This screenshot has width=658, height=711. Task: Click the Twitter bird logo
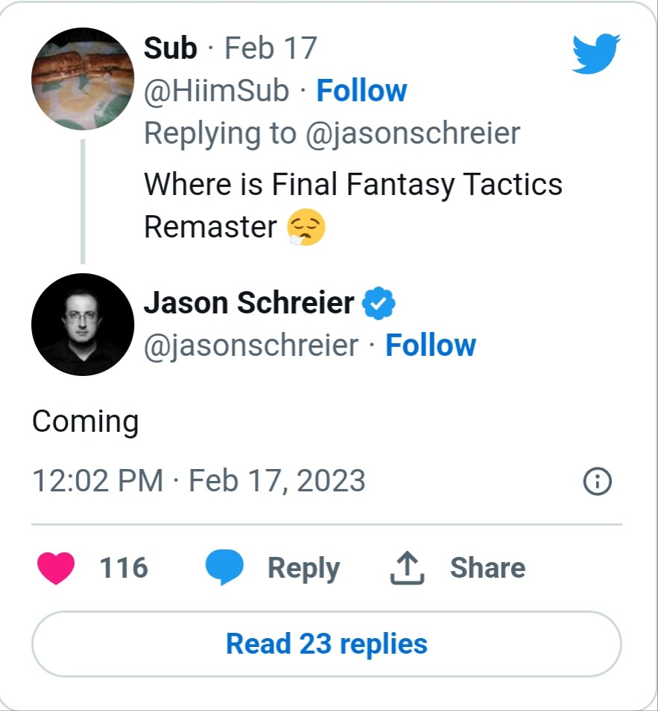pyautogui.click(x=596, y=53)
